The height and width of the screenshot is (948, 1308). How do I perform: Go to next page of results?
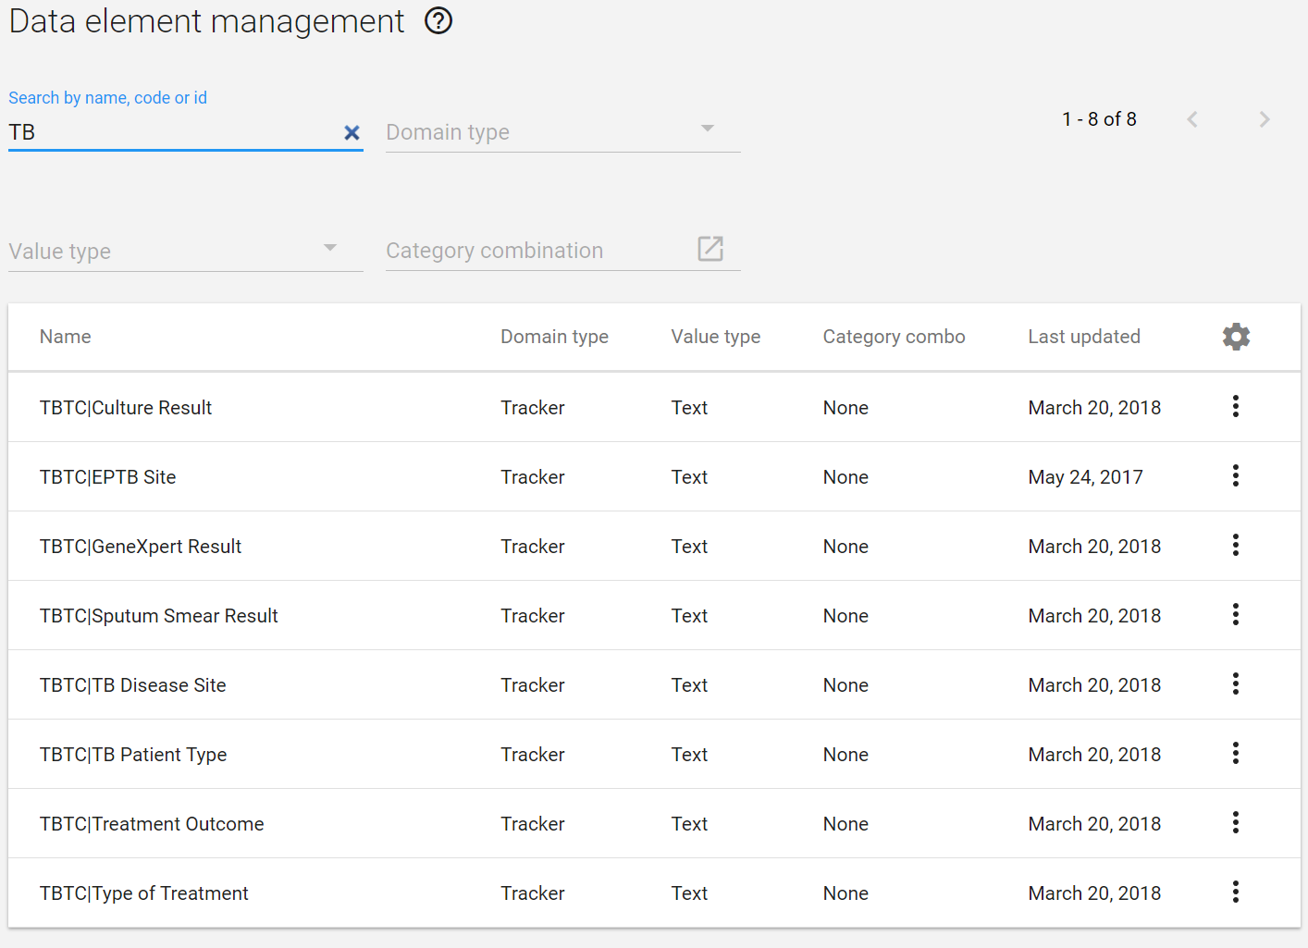coord(1265,119)
